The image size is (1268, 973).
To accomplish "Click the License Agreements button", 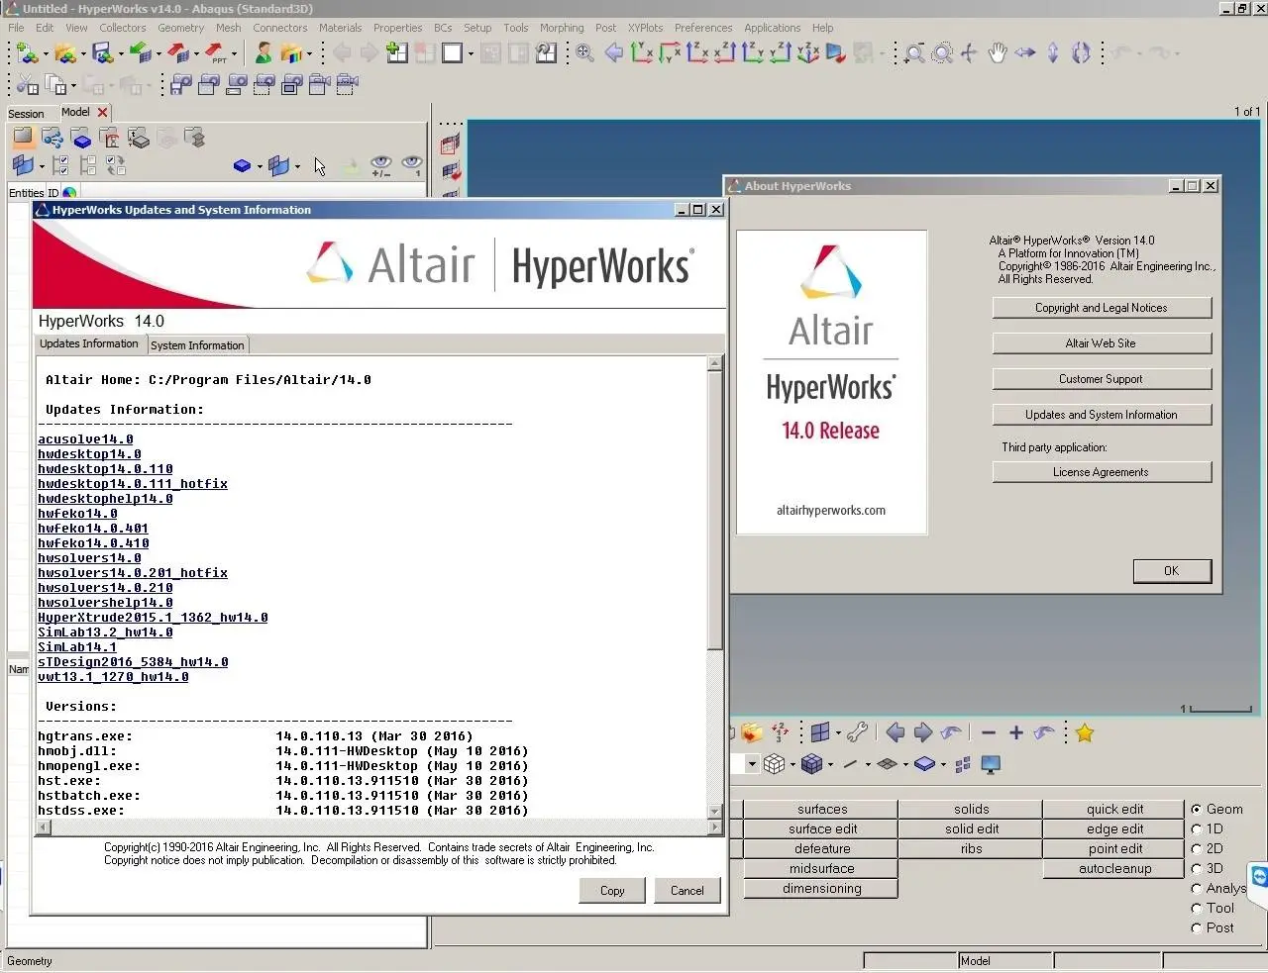I will click(1102, 472).
